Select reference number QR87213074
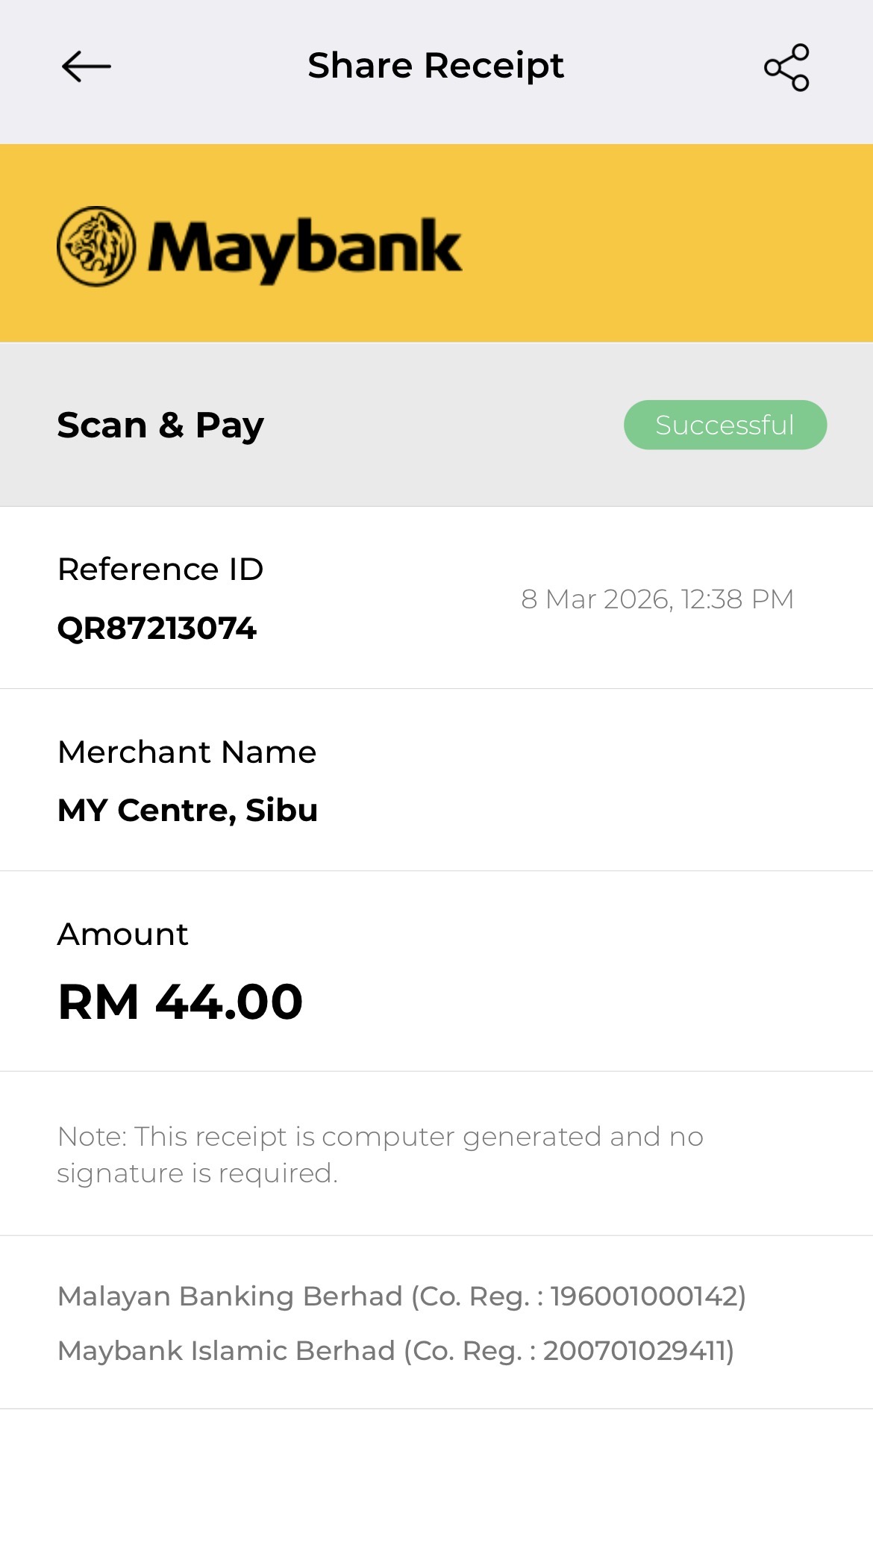 point(157,628)
